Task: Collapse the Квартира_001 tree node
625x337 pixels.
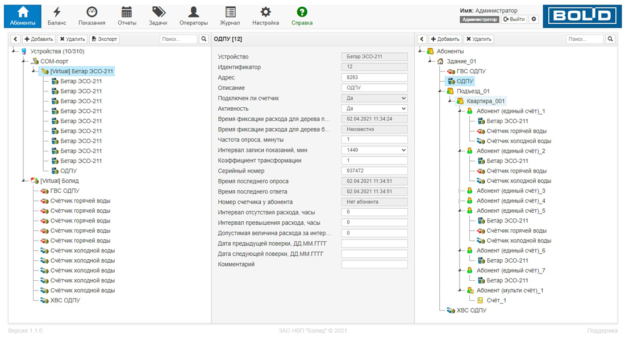Action: [449, 101]
